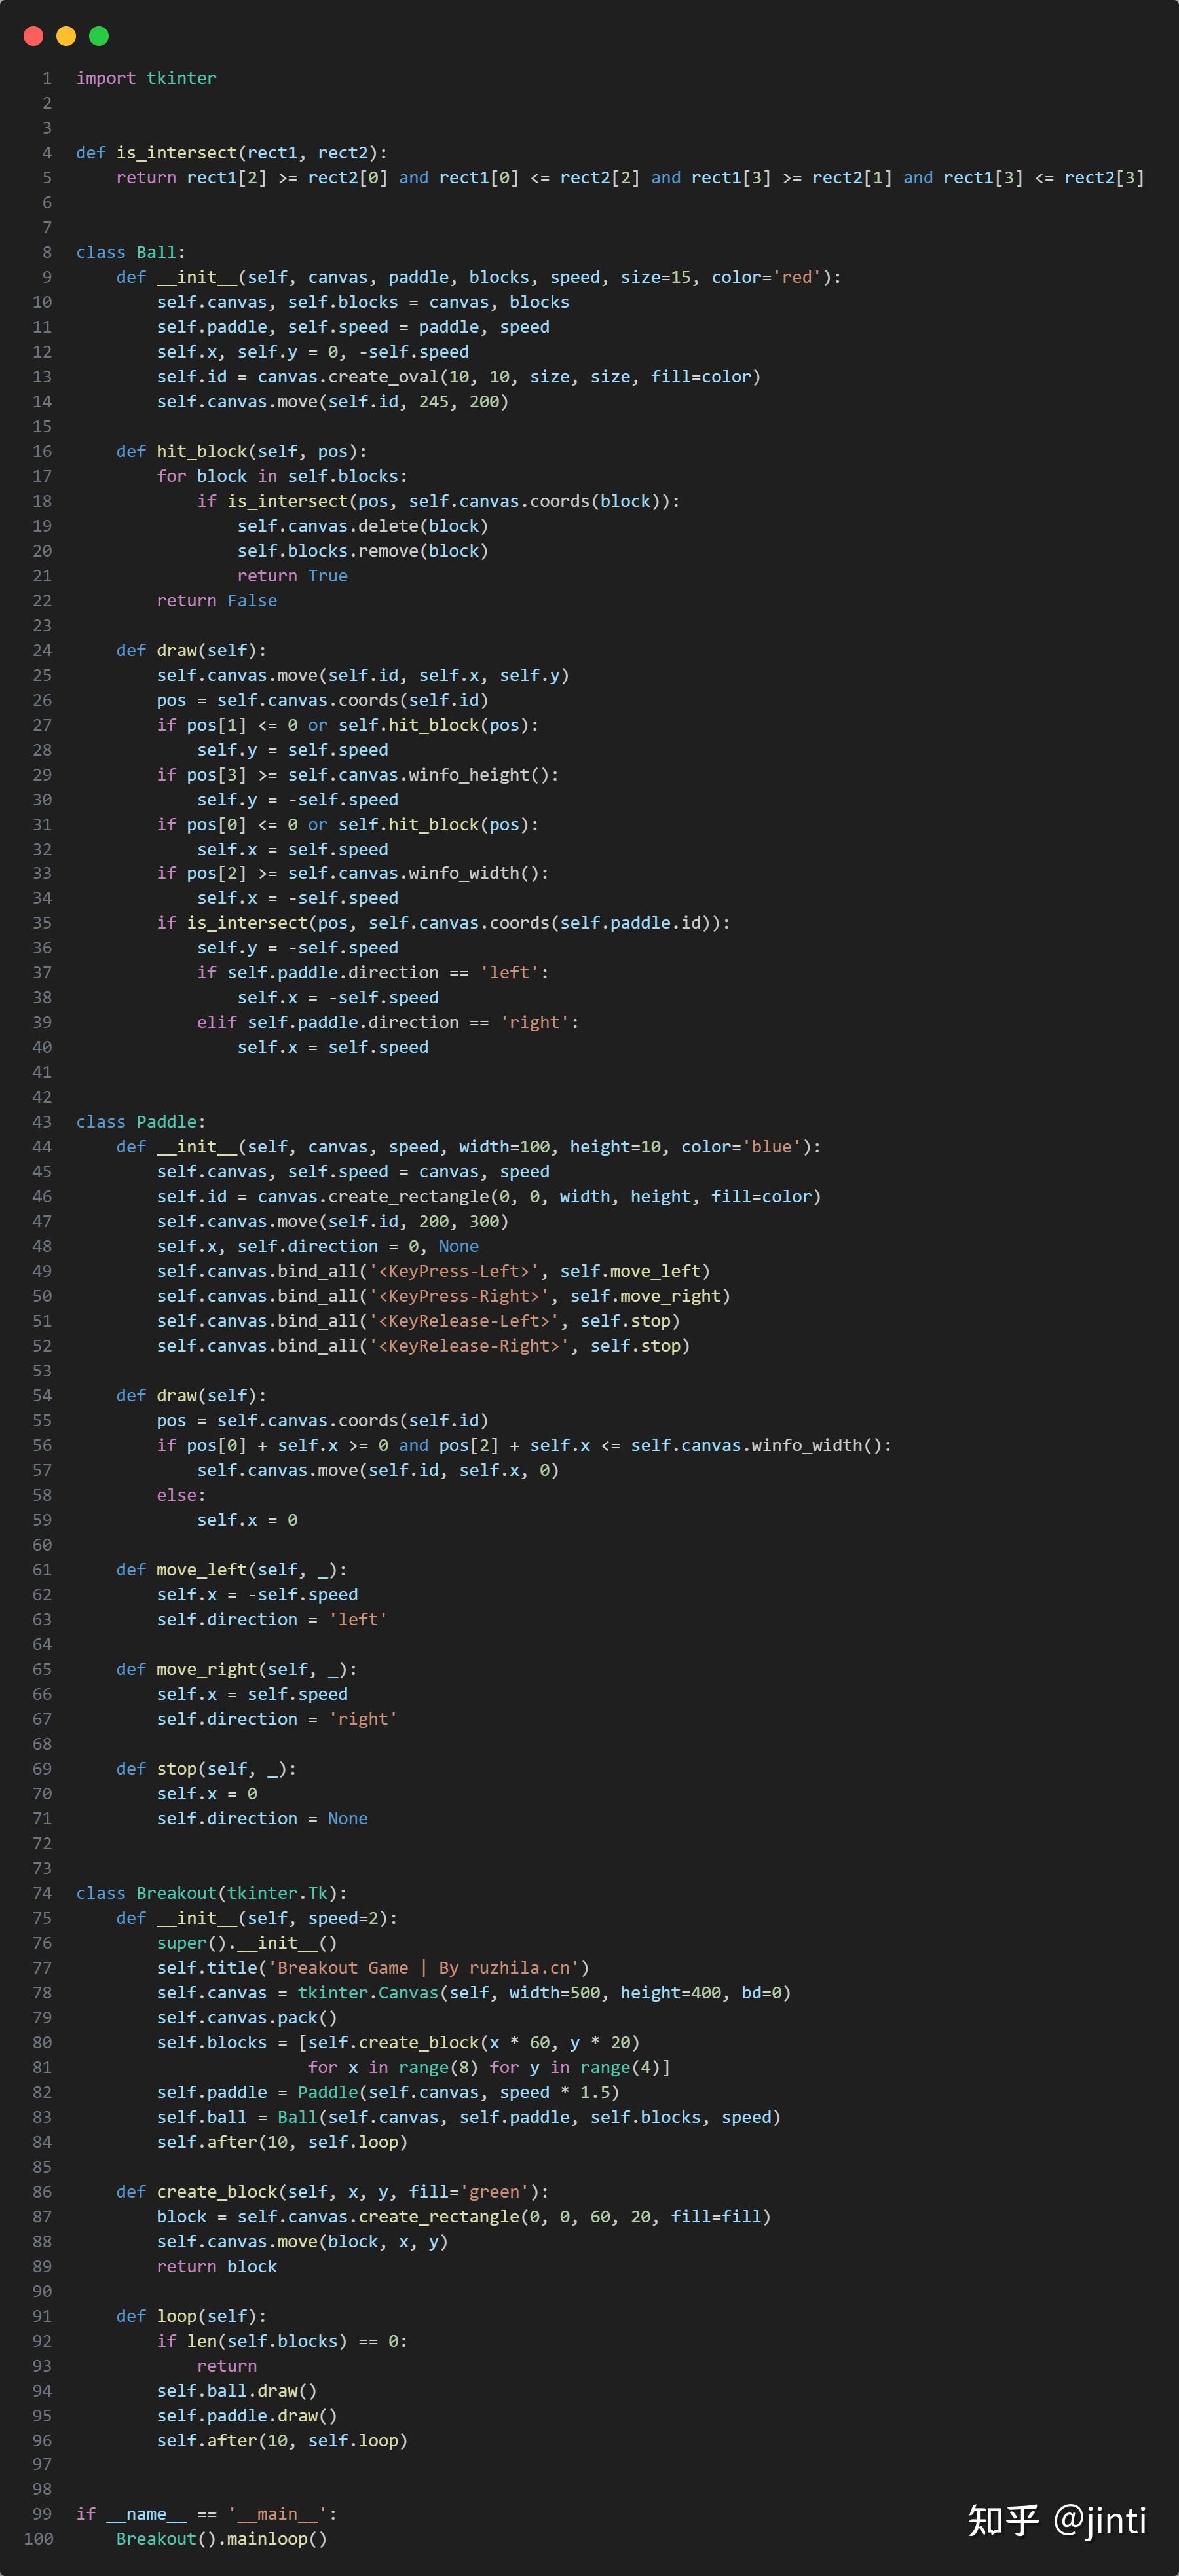Click 'pos = self.canvas.coords(self.id)' on line 26
The width and height of the screenshot is (1179, 2576).
[323, 700]
